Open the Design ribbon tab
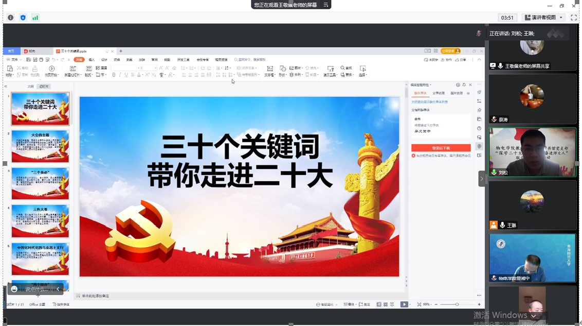Viewport: 582px width, 326px height. click(104, 59)
